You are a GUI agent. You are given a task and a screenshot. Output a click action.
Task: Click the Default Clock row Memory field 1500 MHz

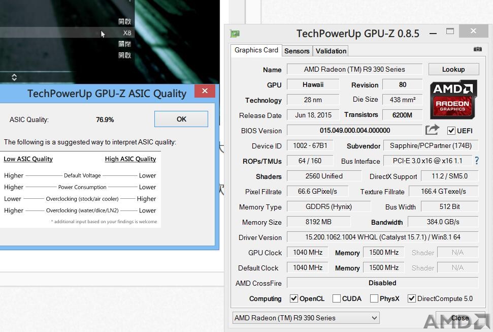pyautogui.click(x=383, y=267)
